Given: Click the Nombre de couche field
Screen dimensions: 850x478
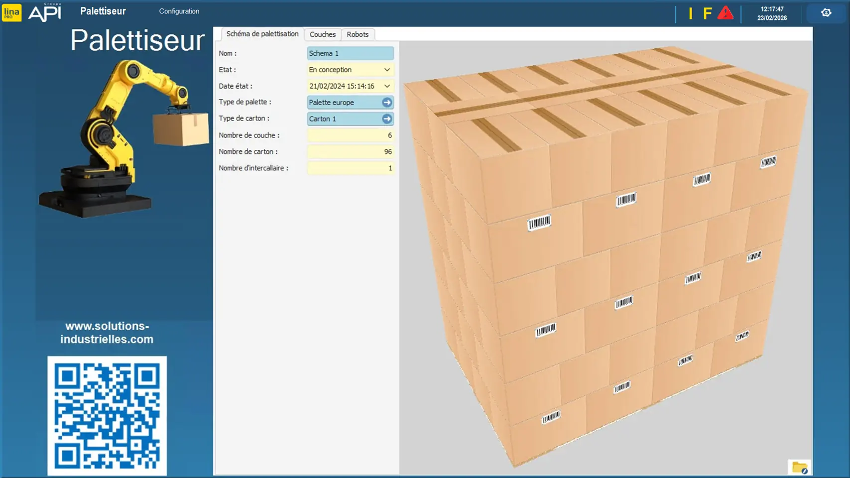Looking at the screenshot, I should (350, 135).
